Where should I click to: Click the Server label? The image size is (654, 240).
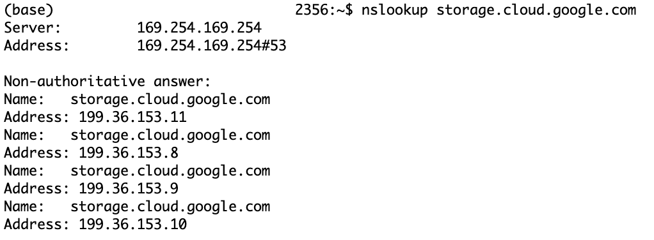click(33, 28)
